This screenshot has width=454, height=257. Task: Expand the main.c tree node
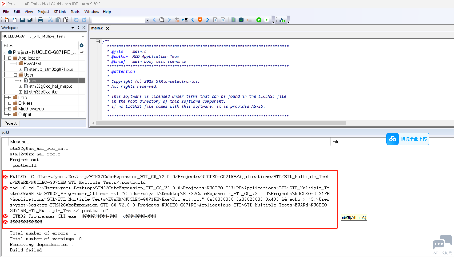[21, 81]
